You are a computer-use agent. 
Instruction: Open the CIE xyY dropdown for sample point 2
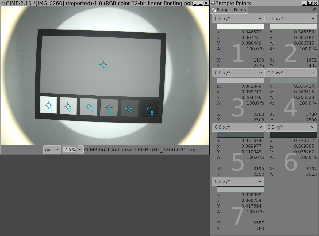point(290,18)
